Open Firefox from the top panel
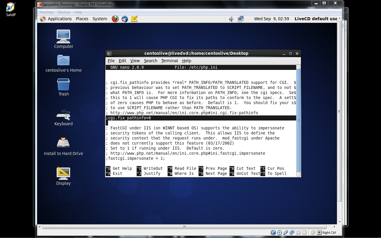This screenshot has height=238, width=381. 115,19
